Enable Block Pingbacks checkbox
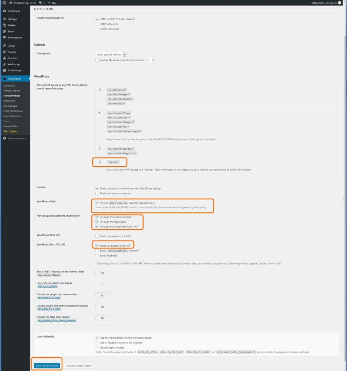This screenshot has width=347, height=371. (x=97, y=255)
